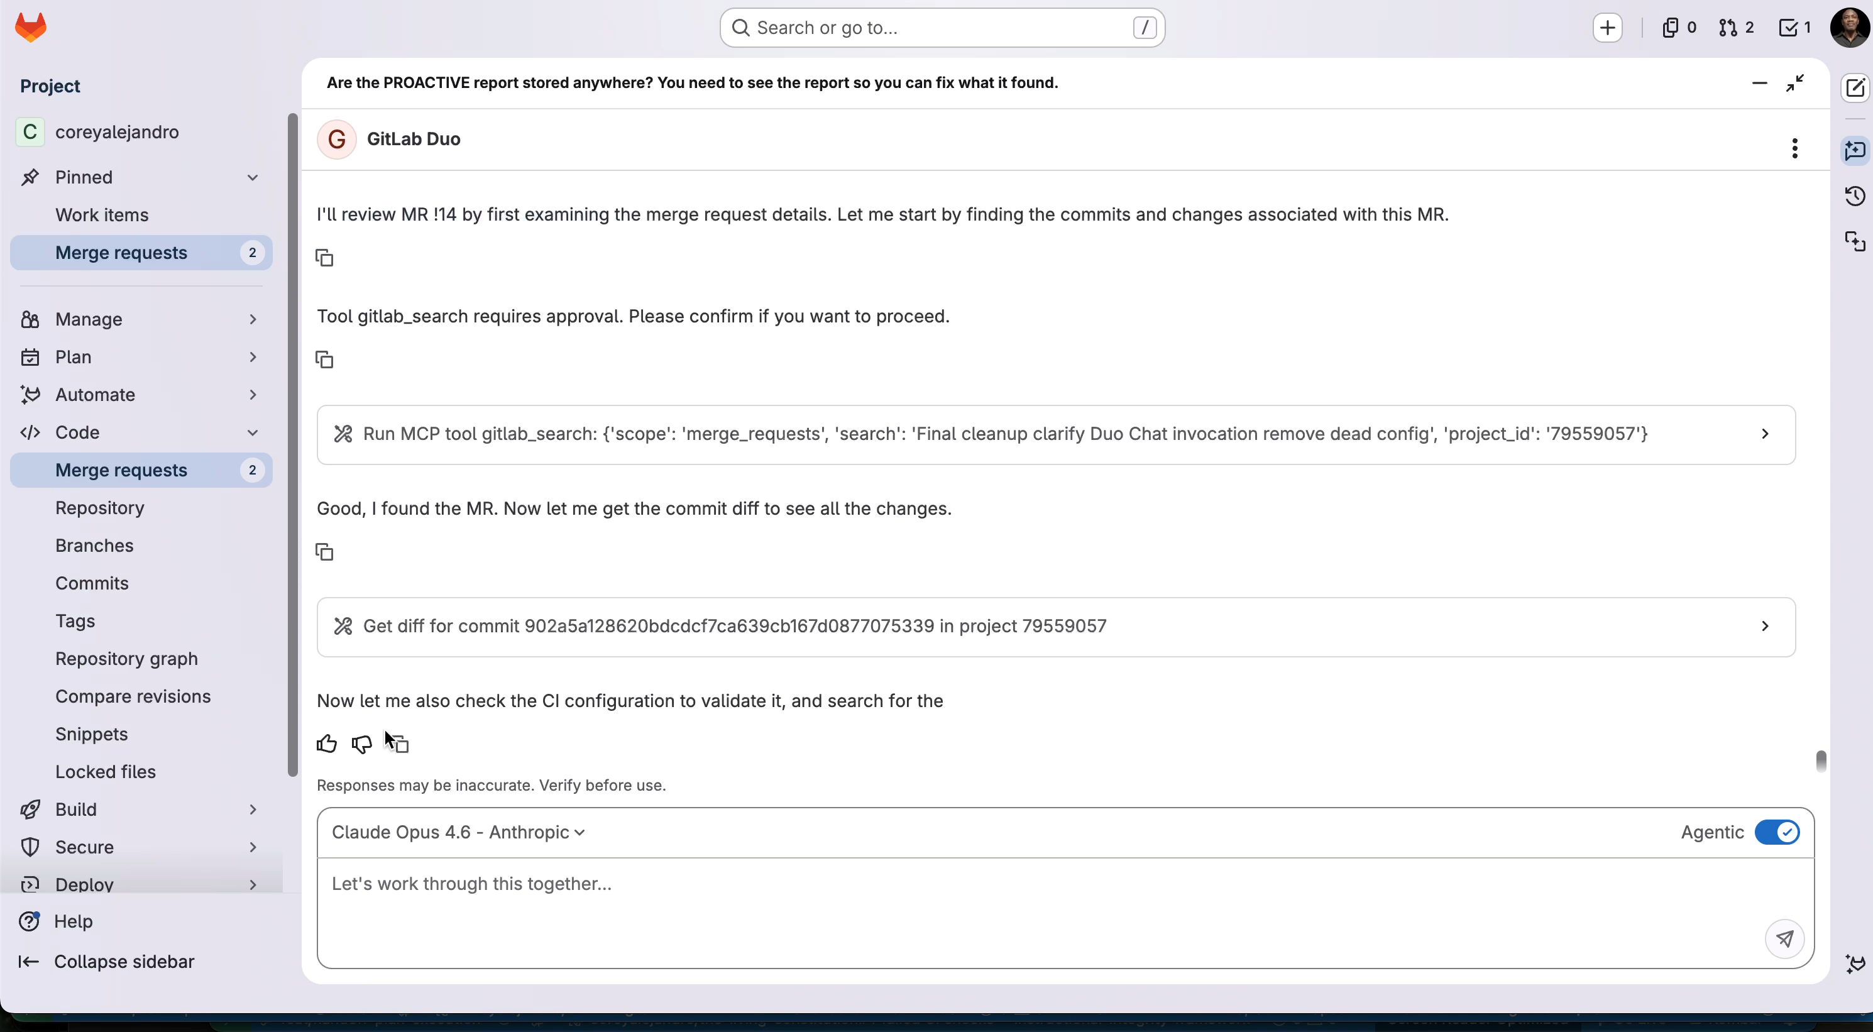Expand the Get diff for commit details

pyautogui.click(x=1765, y=626)
